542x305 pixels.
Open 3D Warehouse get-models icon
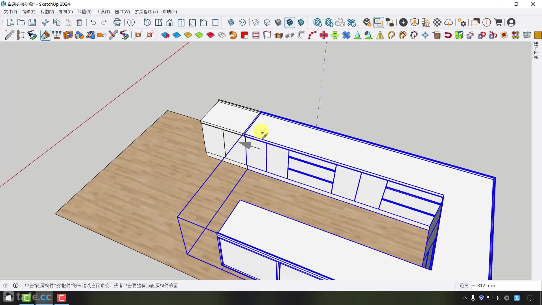pos(318,22)
